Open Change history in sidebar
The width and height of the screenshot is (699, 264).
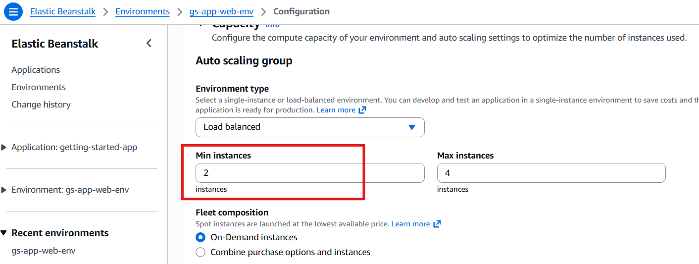point(41,105)
